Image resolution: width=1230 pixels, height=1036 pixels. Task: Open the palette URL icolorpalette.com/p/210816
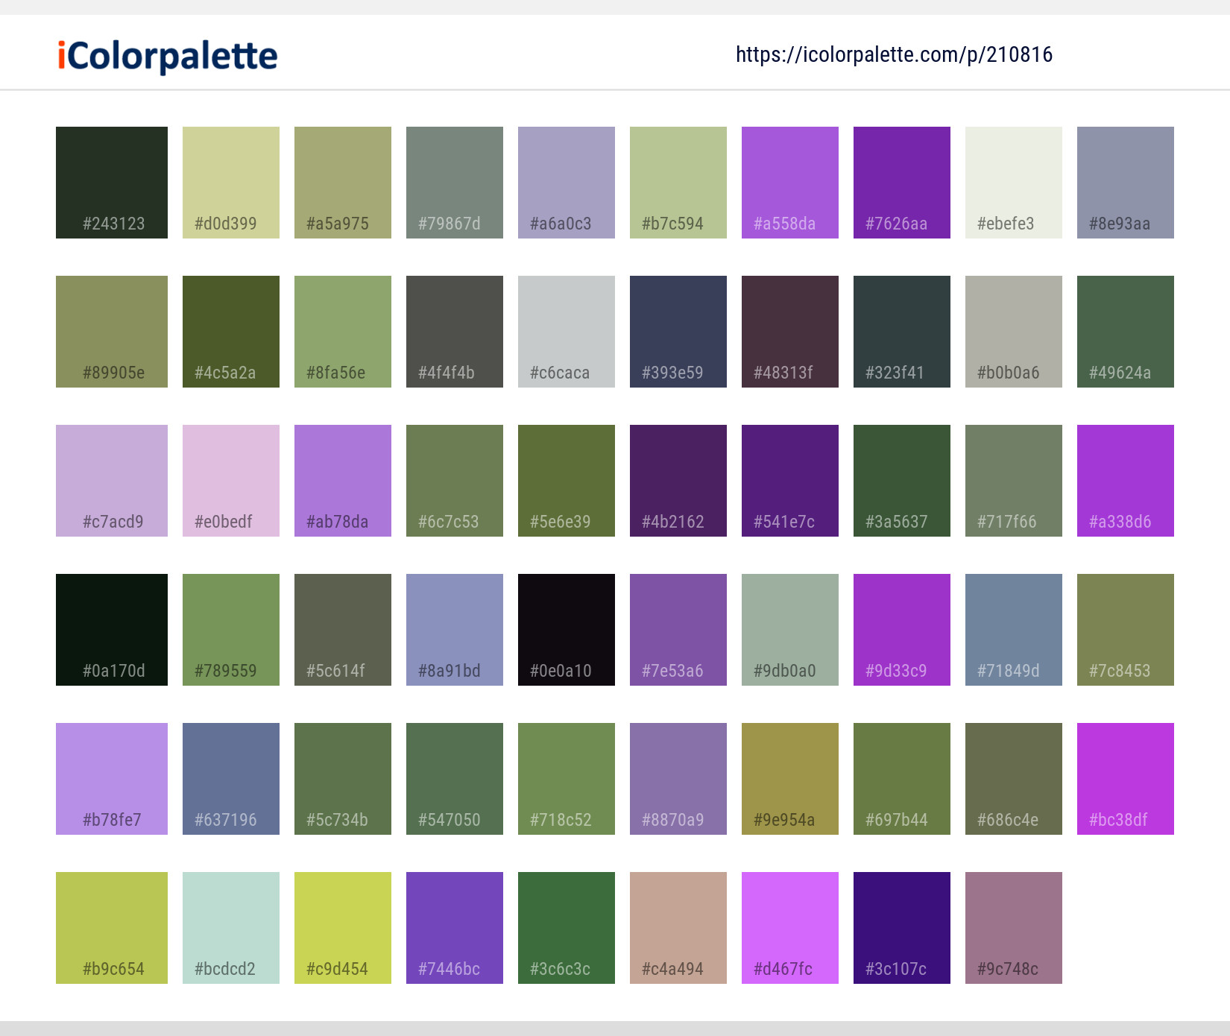pos(894,54)
